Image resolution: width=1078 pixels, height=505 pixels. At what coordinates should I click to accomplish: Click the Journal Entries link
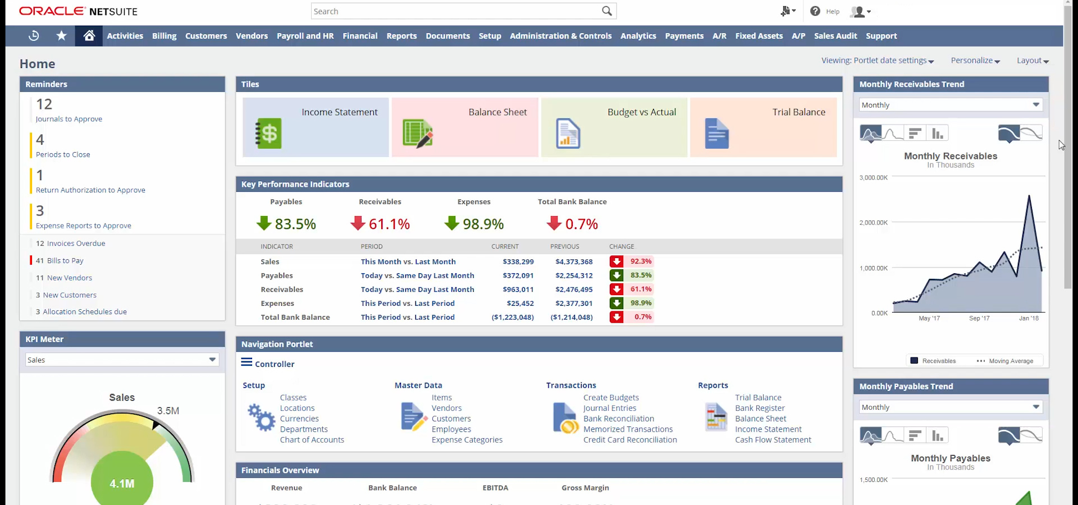pos(609,408)
